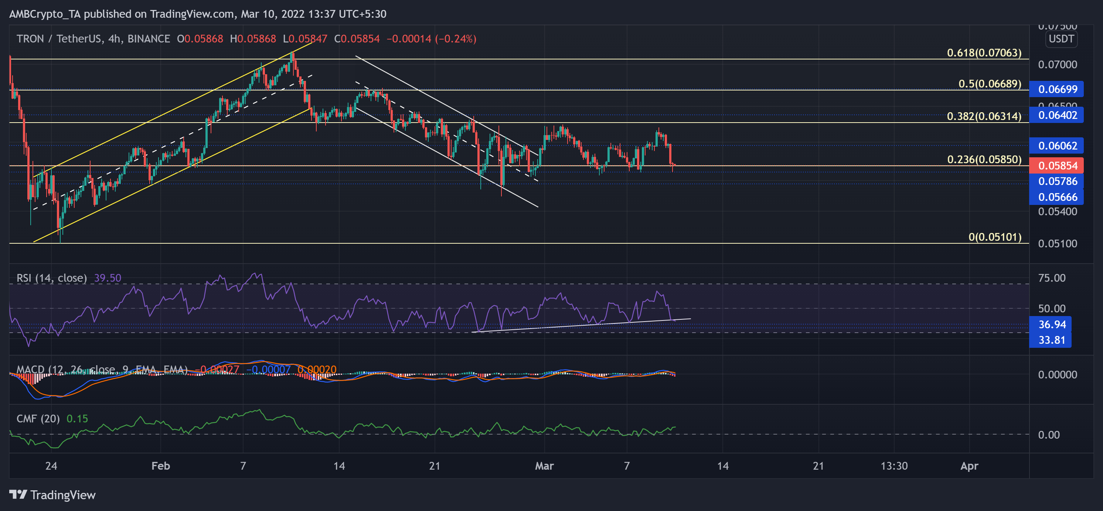This screenshot has height=511, width=1103.
Task: Click the 0.05786 blue price label
Action: pyautogui.click(x=1057, y=181)
